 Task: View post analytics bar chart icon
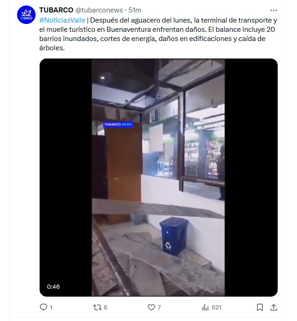(205, 307)
